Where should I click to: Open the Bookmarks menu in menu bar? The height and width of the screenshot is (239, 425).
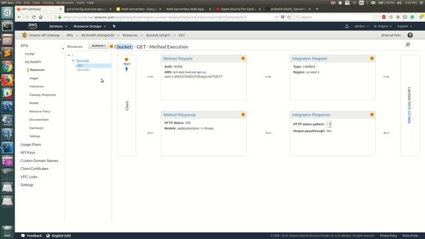pos(65,3)
